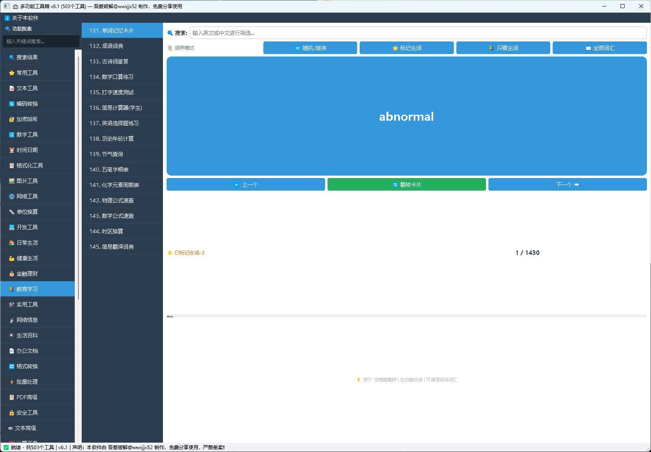This screenshot has height=452, width=651.
Task: Open 144. 时区换算
Action: click(122, 231)
